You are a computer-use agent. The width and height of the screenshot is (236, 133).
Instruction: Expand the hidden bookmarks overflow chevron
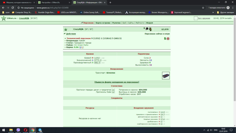213,12
